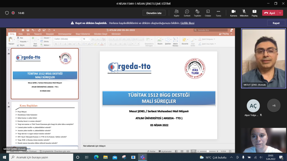Click the recording indicator at top left
Screen dimensions: 287x161
click(x=13, y=13)
